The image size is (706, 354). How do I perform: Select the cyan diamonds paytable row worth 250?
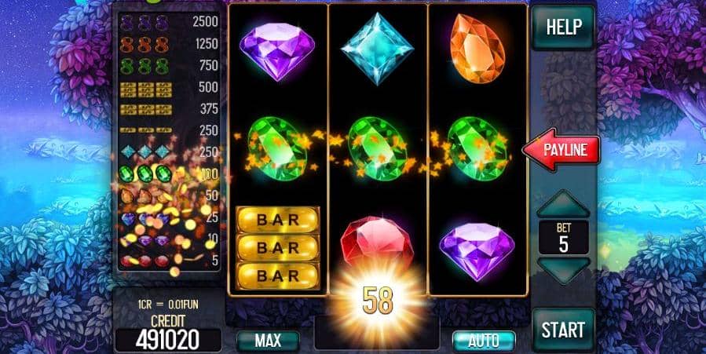(x=169, y=151)
